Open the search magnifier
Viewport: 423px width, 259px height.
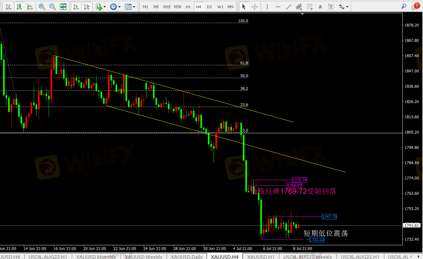point(404,6)
